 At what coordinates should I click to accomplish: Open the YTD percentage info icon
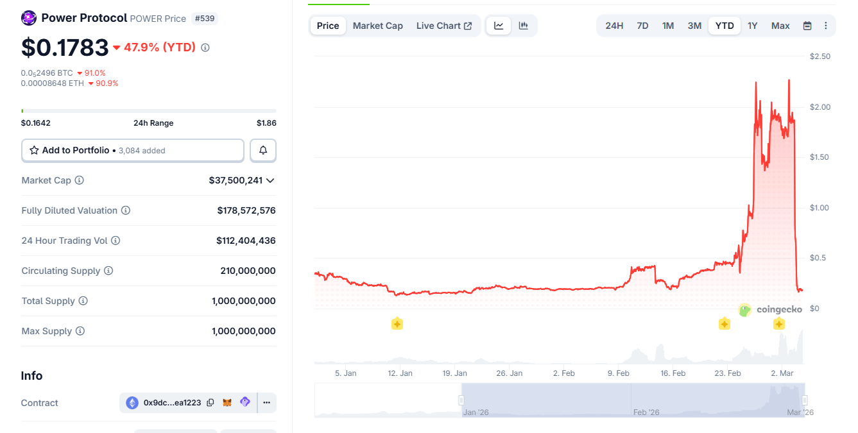tap(205, 47)
